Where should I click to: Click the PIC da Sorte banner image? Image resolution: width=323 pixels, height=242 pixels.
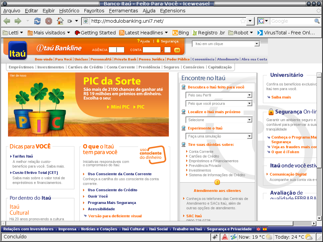pyautogui.click(x=88, y=104)
